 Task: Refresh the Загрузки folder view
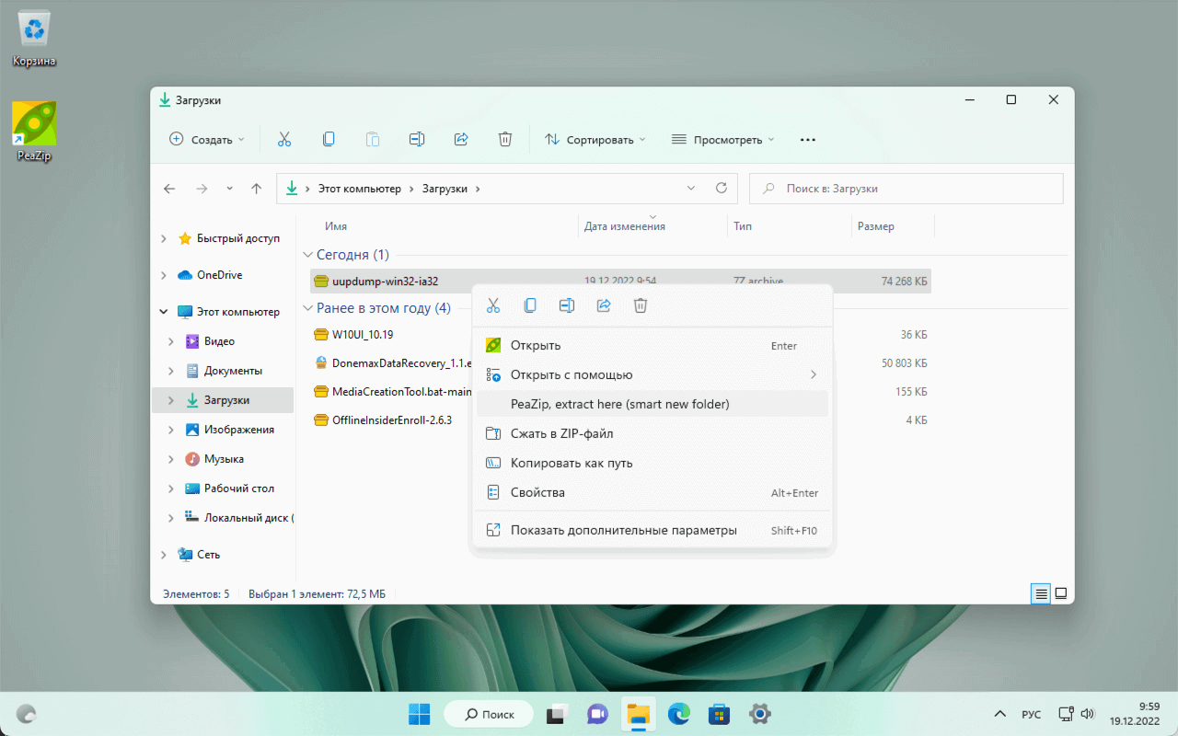point(722,189)
